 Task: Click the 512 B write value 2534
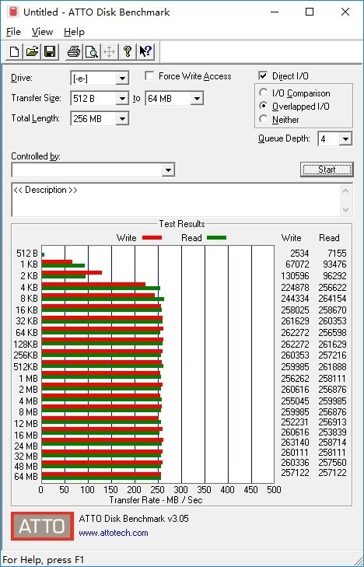coord(299,253)
